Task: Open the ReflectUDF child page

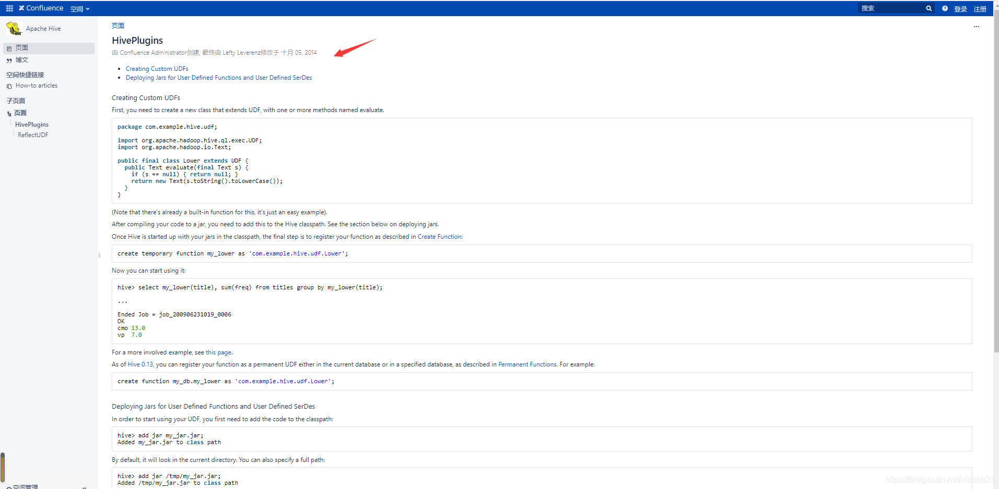Action: pos(33,135)
